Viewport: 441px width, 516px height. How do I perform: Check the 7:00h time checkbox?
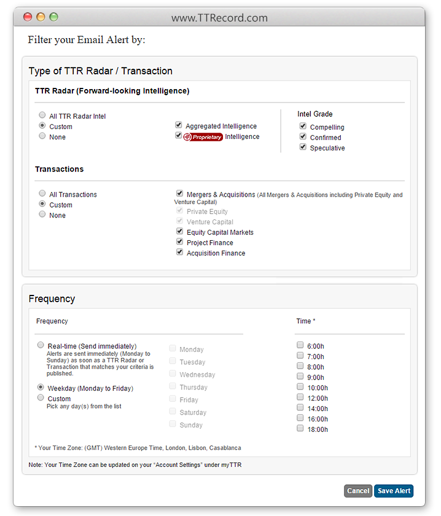300,356
